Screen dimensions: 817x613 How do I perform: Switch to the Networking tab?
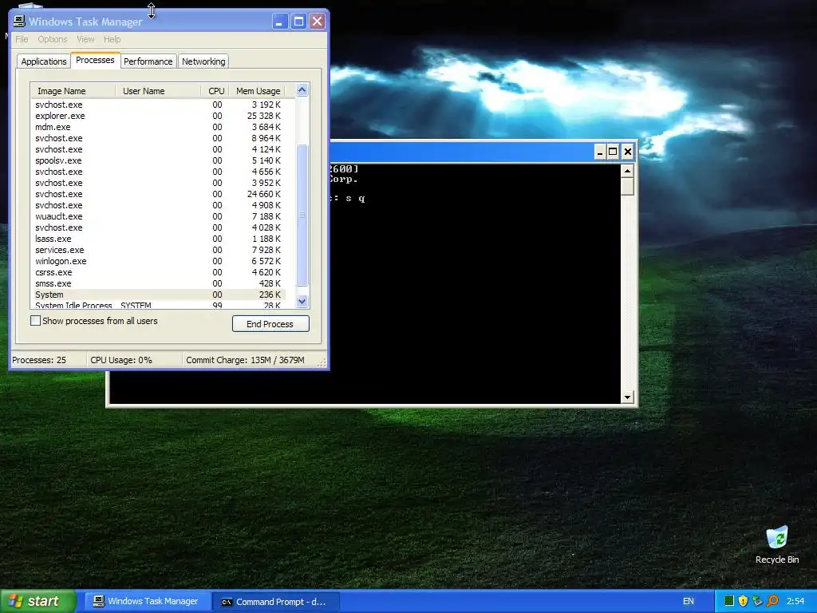[x=203, y=61]
